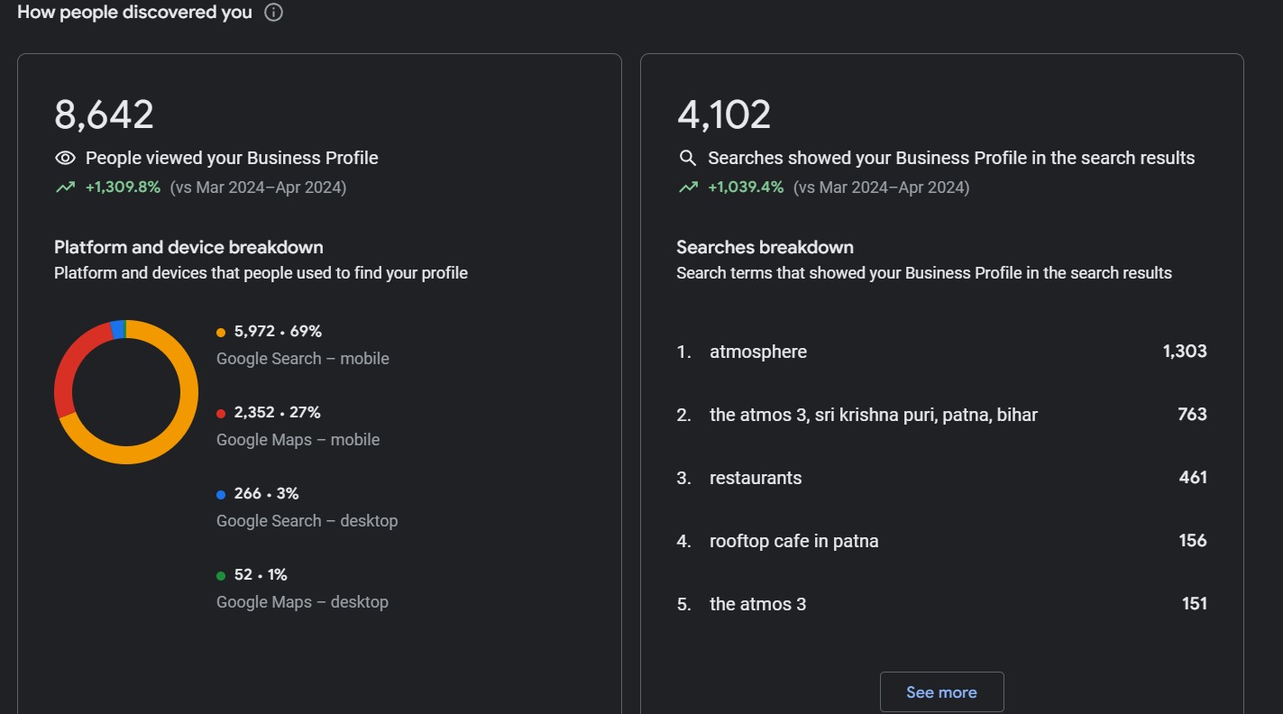Click the fifth search term 'the atmos 3'
The width and height of the screenshot is (1283, 714).
coord(758,604)
